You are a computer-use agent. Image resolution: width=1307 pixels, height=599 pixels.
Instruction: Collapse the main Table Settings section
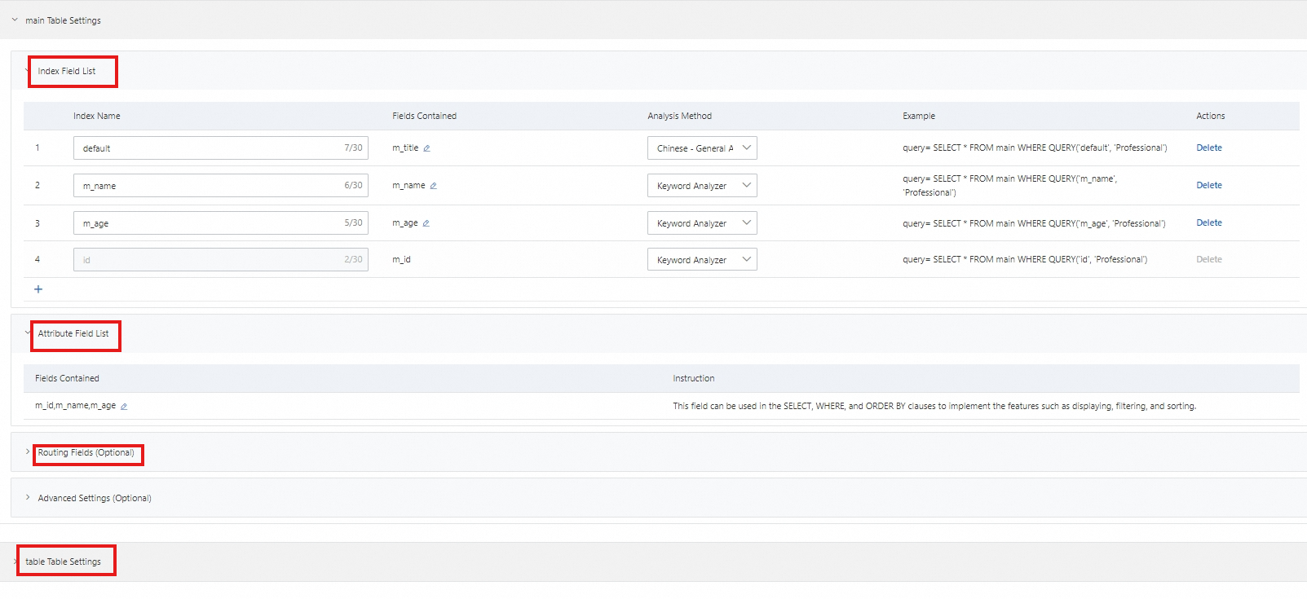point(15,20)
